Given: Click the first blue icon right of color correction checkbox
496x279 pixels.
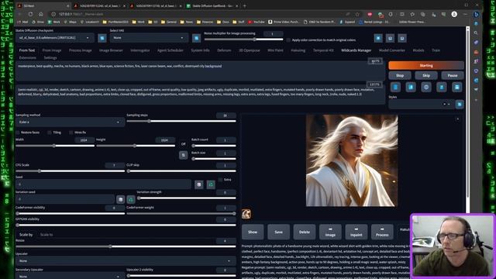Looking at the screenshot, I should tap(378, 38).
